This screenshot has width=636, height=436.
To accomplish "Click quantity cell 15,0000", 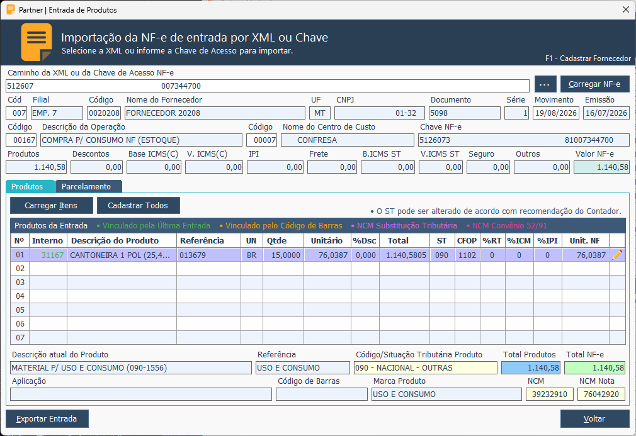I will point(283,255).
